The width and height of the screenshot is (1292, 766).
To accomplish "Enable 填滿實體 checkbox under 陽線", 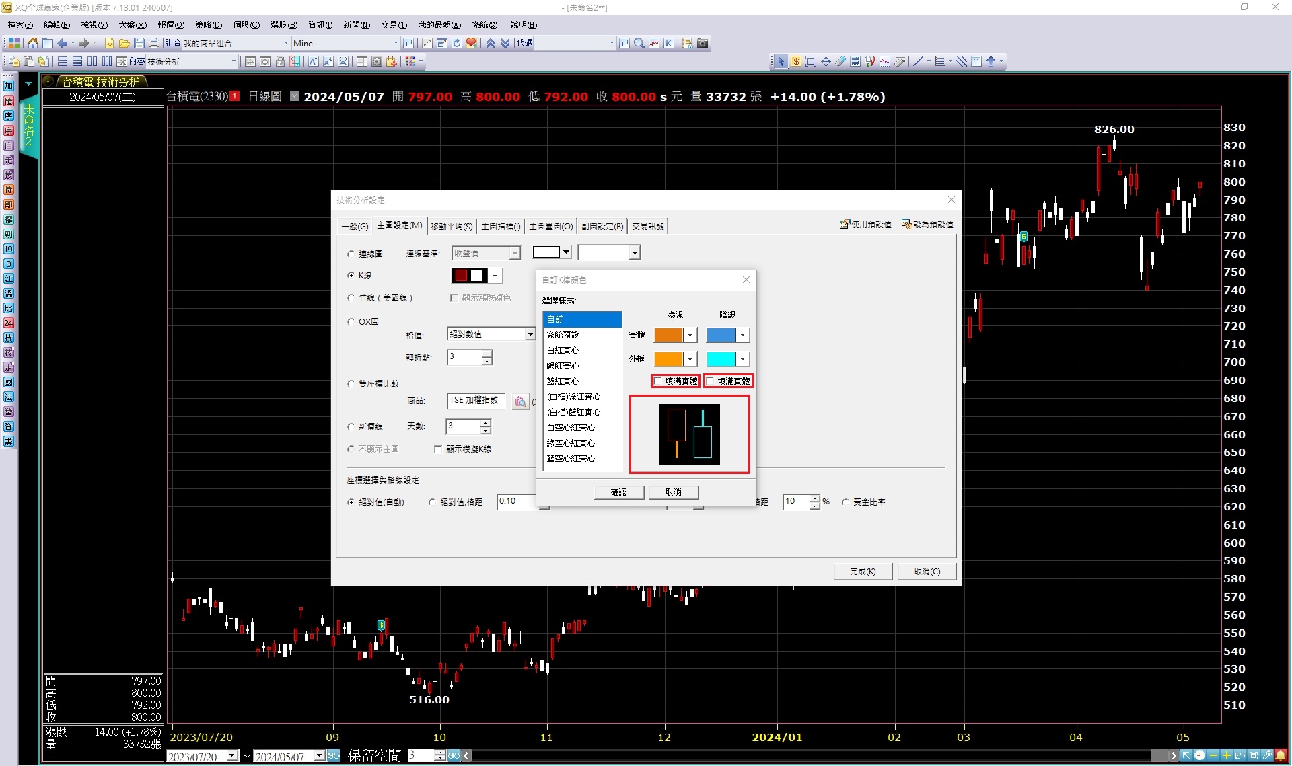I will [658, 381].
